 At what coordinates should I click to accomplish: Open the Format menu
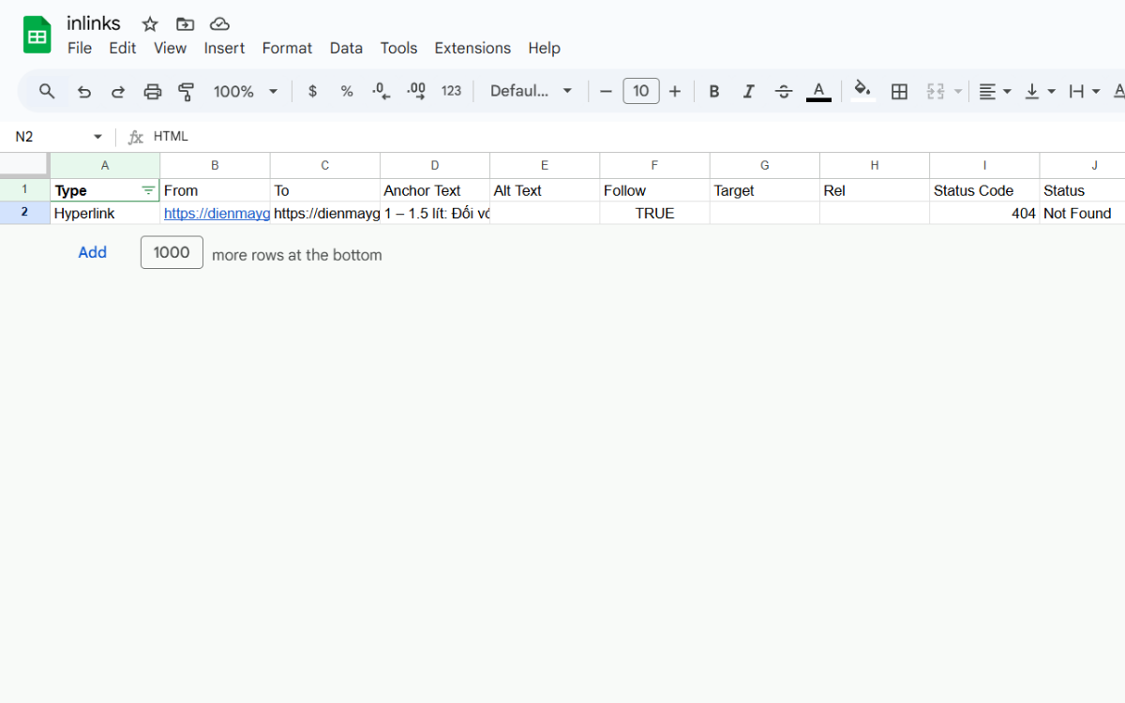(287, 48)
